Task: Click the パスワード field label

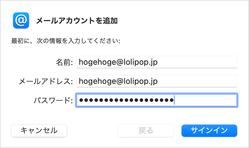Action: click(x=53, y=100)
